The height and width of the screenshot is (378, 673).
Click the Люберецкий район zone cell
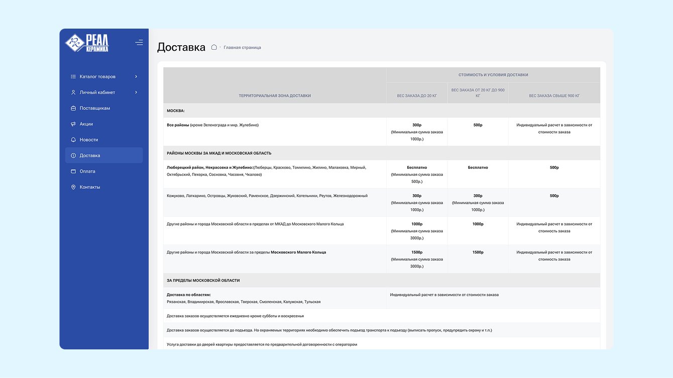point(275,174)
